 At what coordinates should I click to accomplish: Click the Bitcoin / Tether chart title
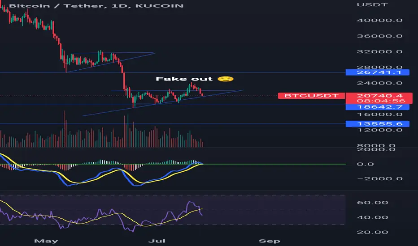click(96, 6)
